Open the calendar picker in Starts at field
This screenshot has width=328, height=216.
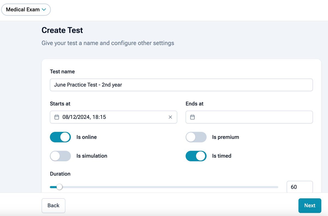pyautogui.click(x=57, y=117)
